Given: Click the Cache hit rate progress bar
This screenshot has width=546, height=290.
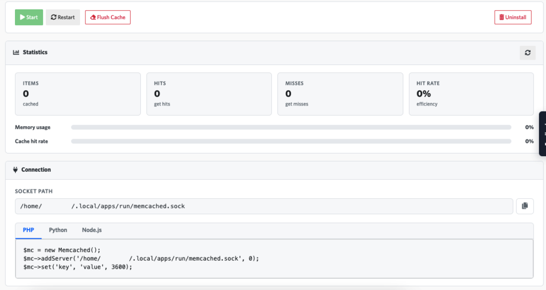Looking at the screenshot, I should (x=291, y=141).
